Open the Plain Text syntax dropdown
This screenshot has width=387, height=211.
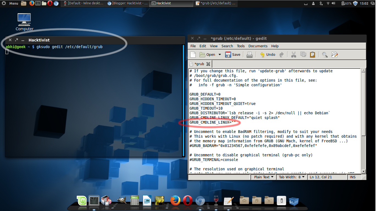pyautogui.click(x=263, y=177)
